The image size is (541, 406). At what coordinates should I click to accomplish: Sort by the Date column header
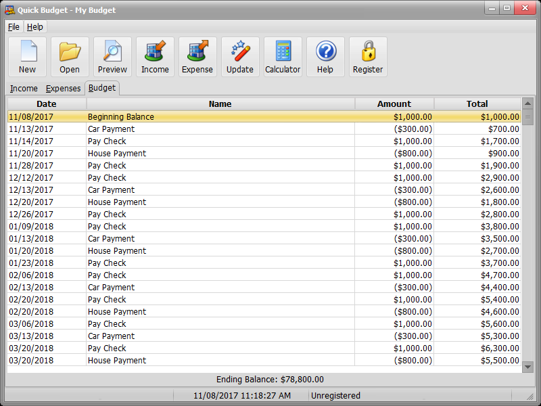point(47,104)
